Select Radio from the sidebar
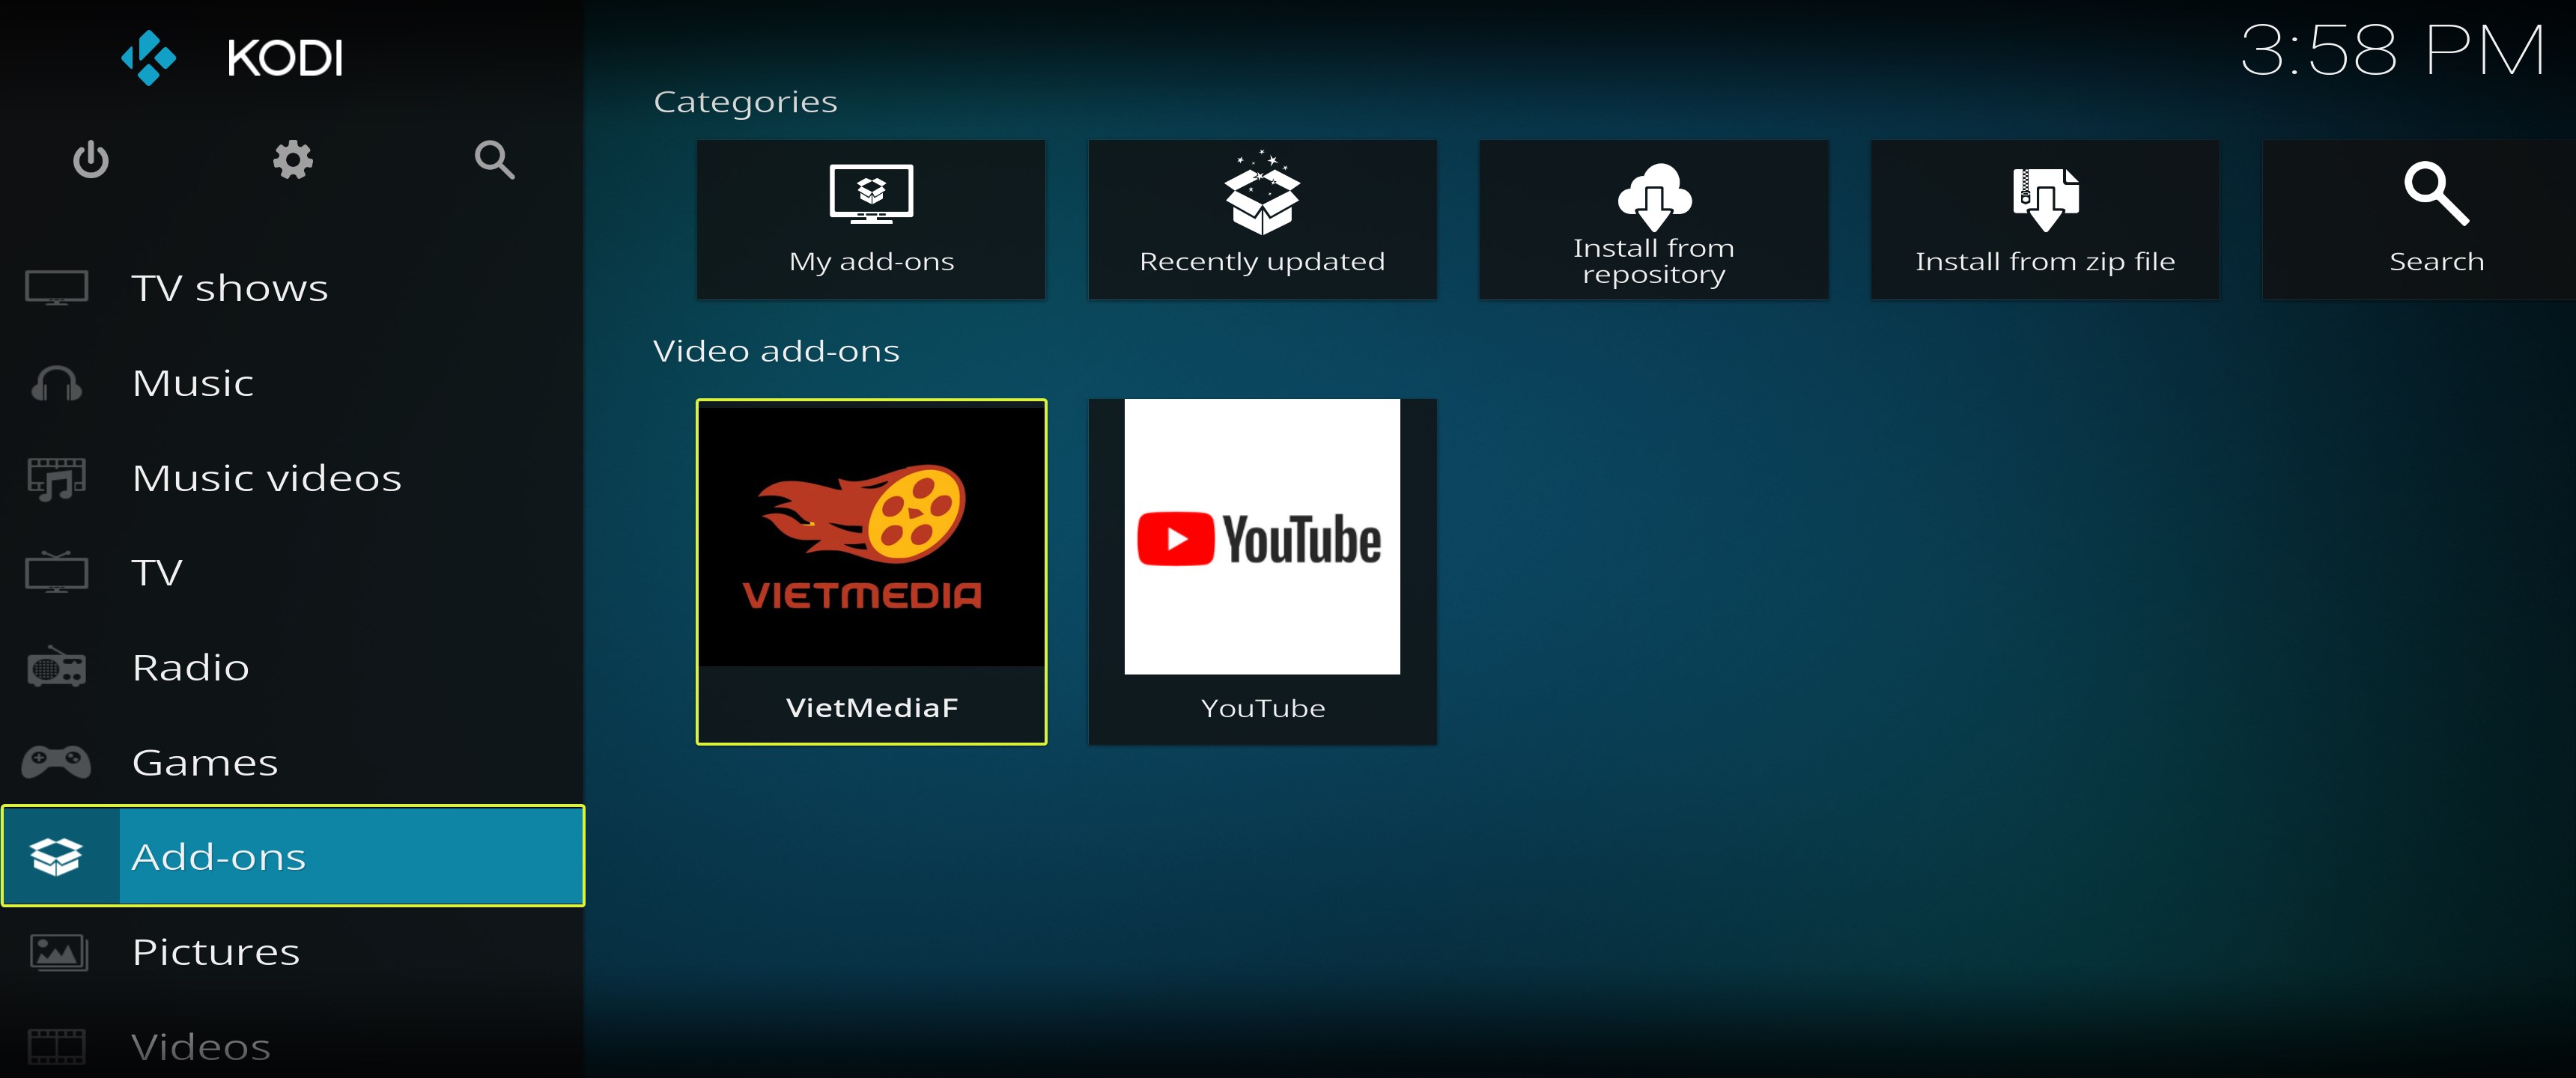Viewport: 2576px width, 1078px height. coord(292,667)
